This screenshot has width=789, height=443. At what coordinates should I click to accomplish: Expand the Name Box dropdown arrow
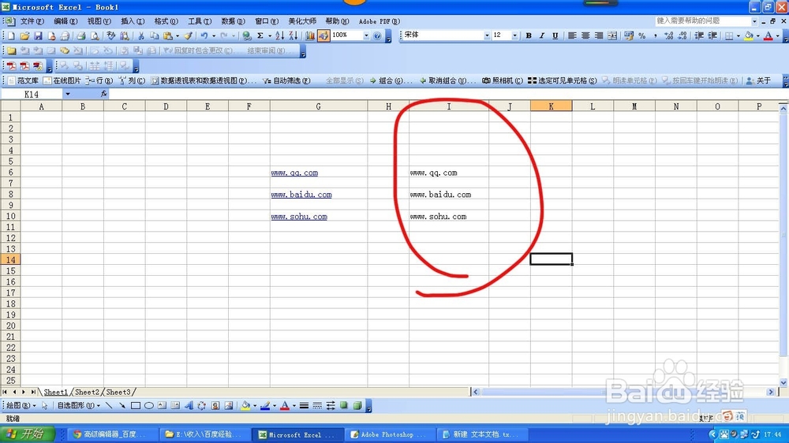[x=67, y=94]
